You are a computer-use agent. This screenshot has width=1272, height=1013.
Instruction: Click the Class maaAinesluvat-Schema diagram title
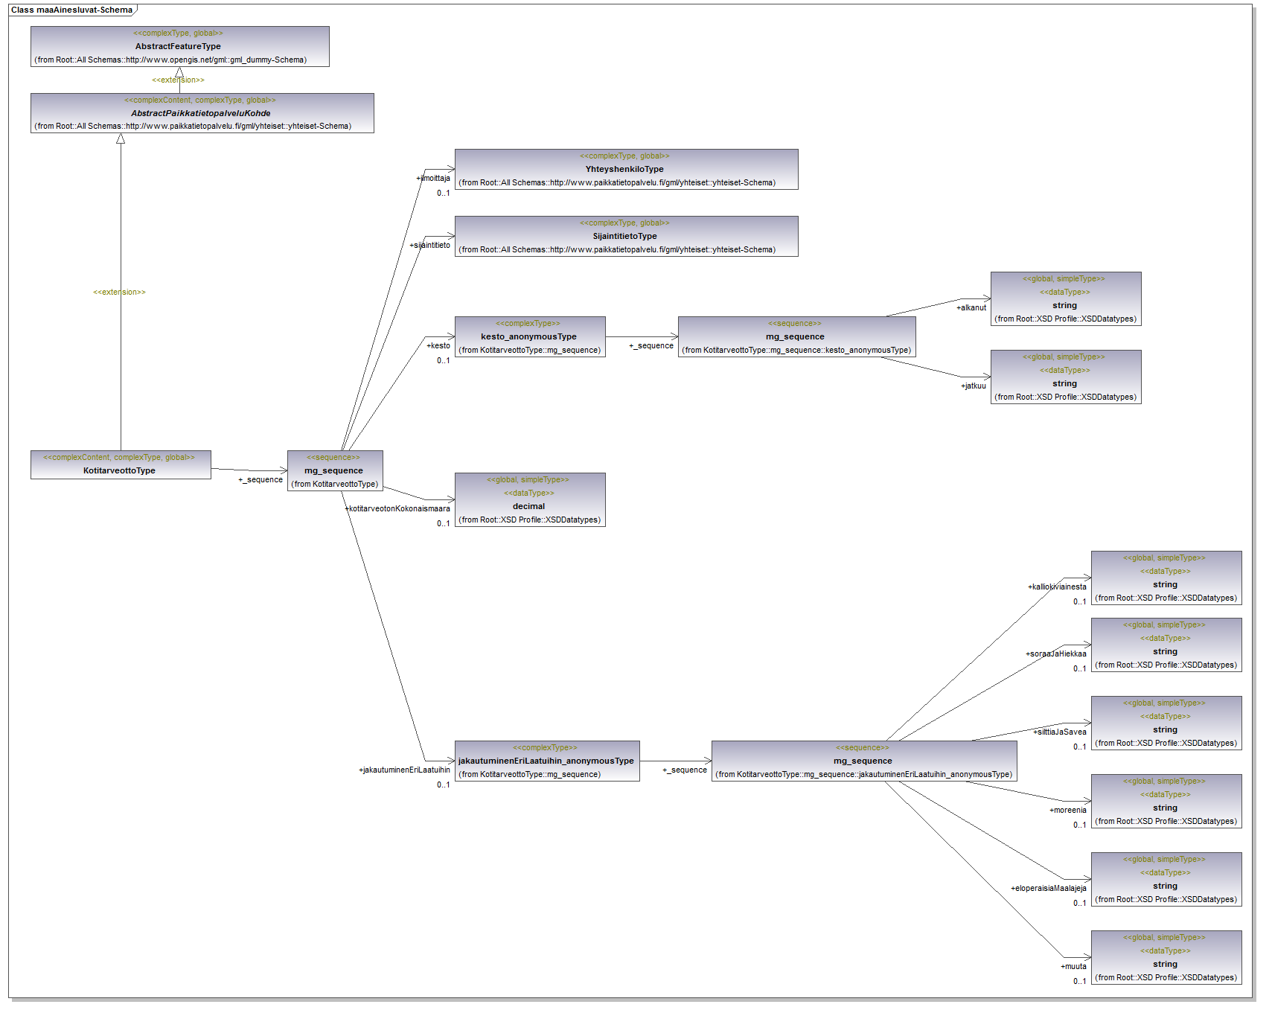[x=71, y=10]
